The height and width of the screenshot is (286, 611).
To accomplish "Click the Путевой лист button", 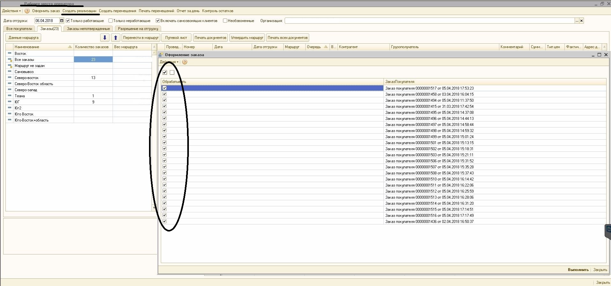I will click(176, 38).
